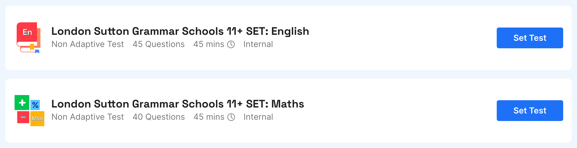The height and width of the screenshot is (148, 577).
Task: Click the 45 mins label for the Maths test
Action: pos(209,117)
